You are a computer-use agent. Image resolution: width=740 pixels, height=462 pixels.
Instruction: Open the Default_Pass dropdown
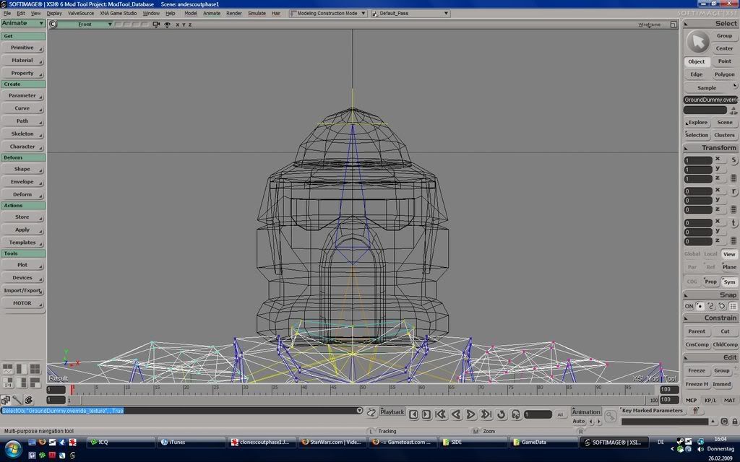point(410,13)
